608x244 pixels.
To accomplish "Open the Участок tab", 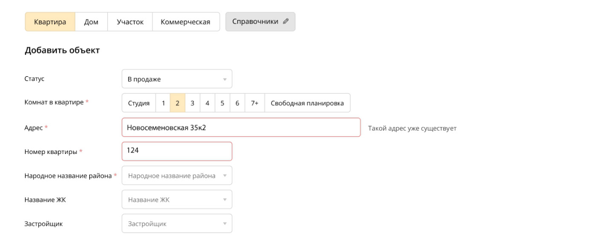I will pyautogui.click(x=130, y=22).
